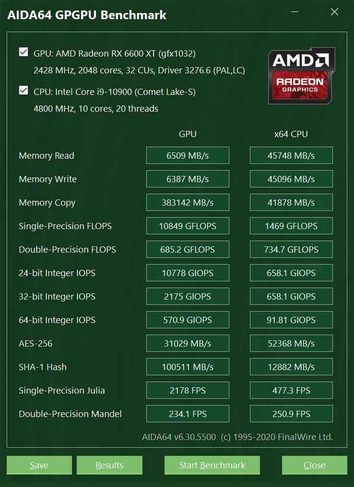This screenshot has height=487, width=354.
Task: Open the Results button
Action: pos(109,465)
